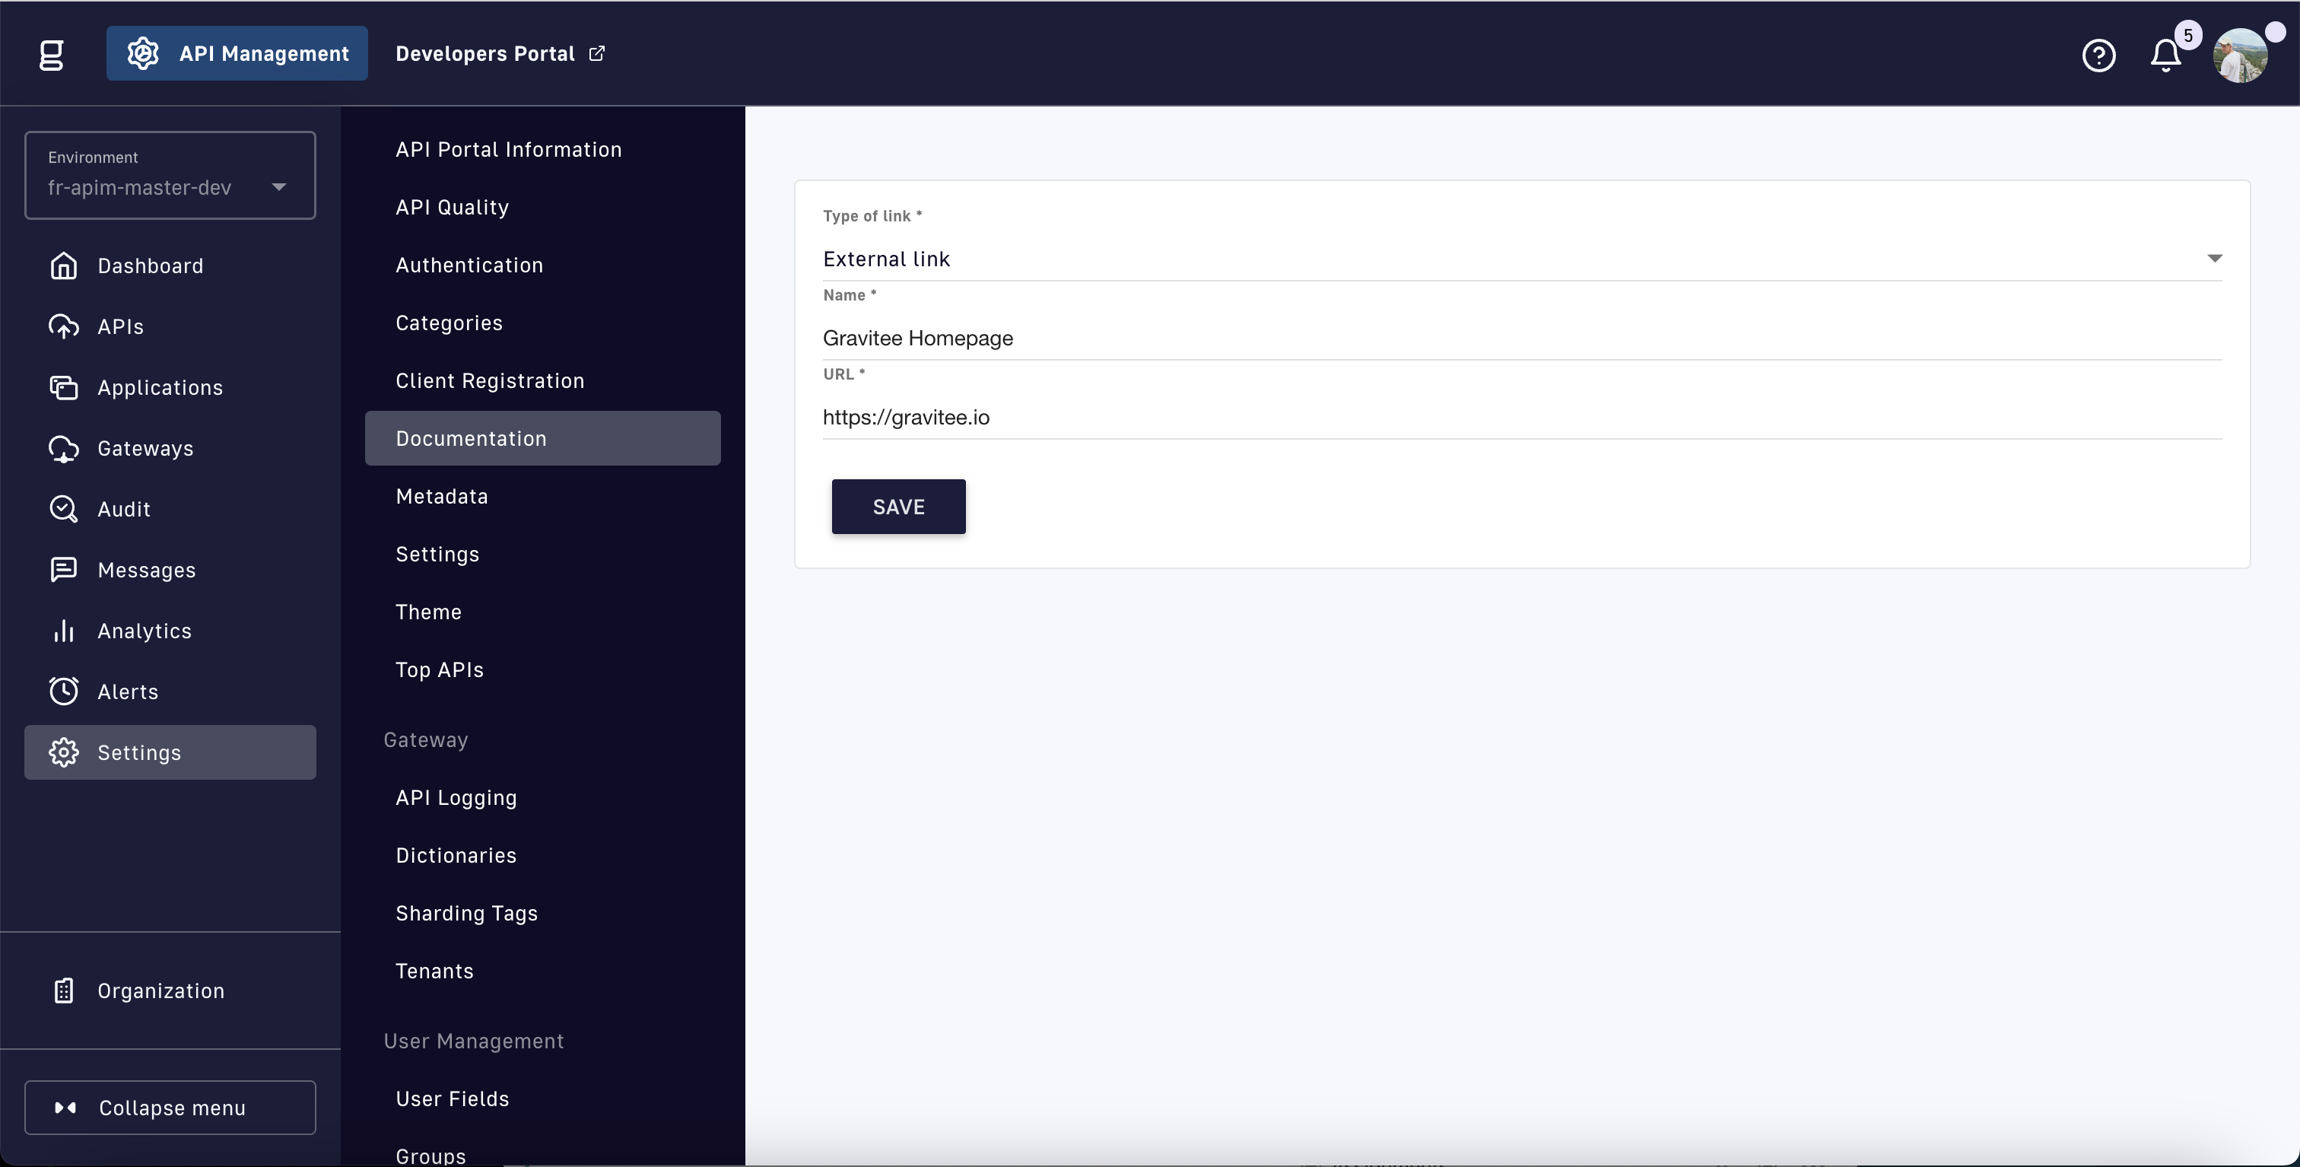The image size is (2300, 1167).
Task: Collapse the sidebar menu
Action: (x=170, y=1107)
